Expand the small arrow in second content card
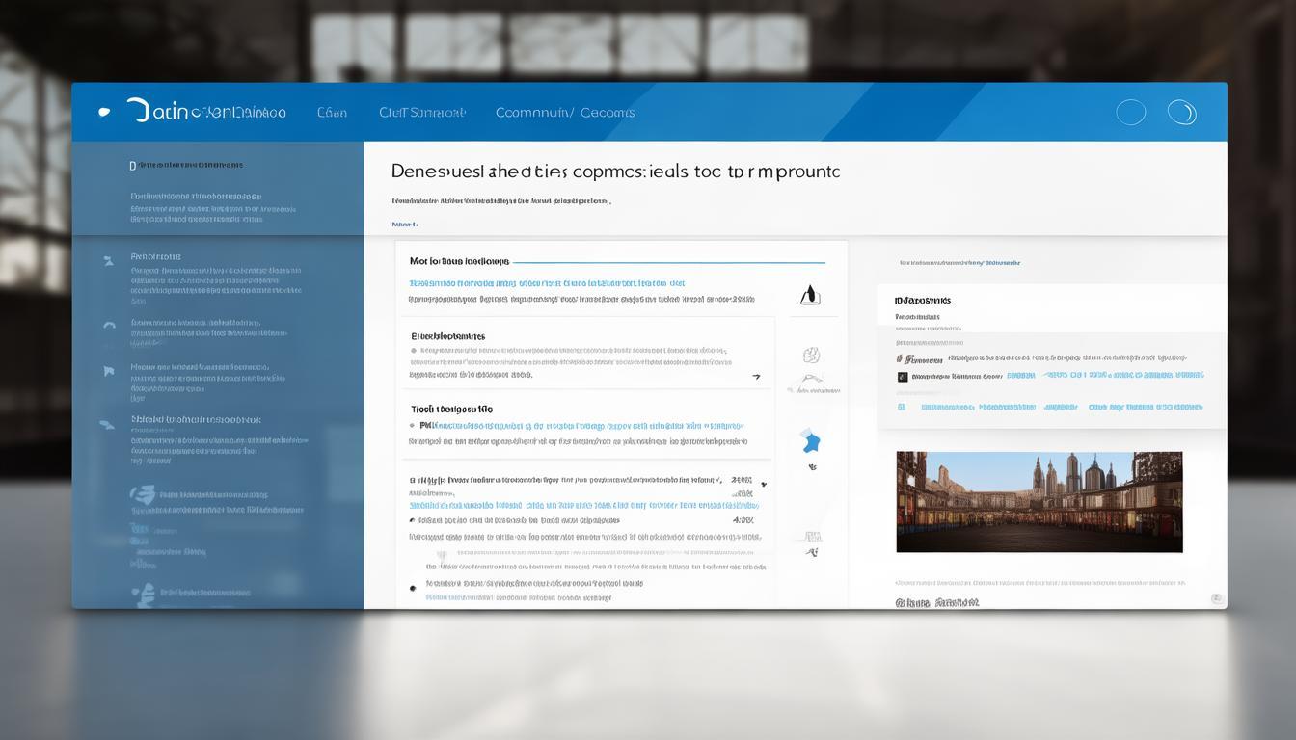Viewport: 1296px width, 740px height. tap(756, 377)
